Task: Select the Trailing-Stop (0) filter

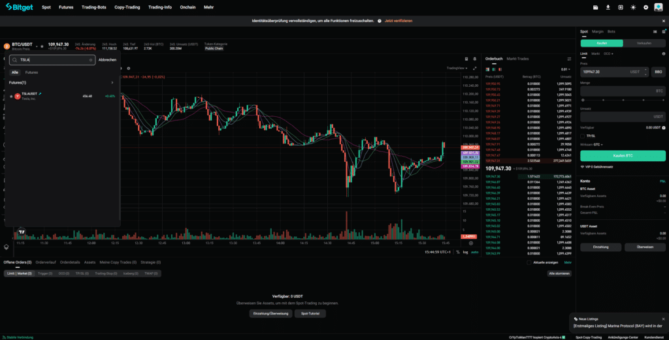Action: 106,273
